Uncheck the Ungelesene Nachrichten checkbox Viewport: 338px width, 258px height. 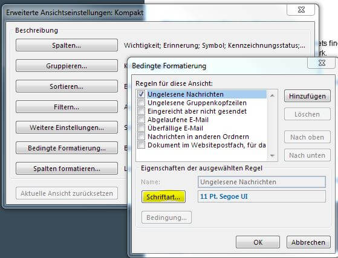click(x=141, y=94)
